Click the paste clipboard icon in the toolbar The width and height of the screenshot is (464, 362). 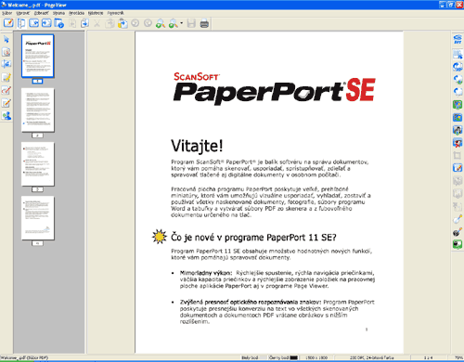pyautogui.click(x=122, y=23)
